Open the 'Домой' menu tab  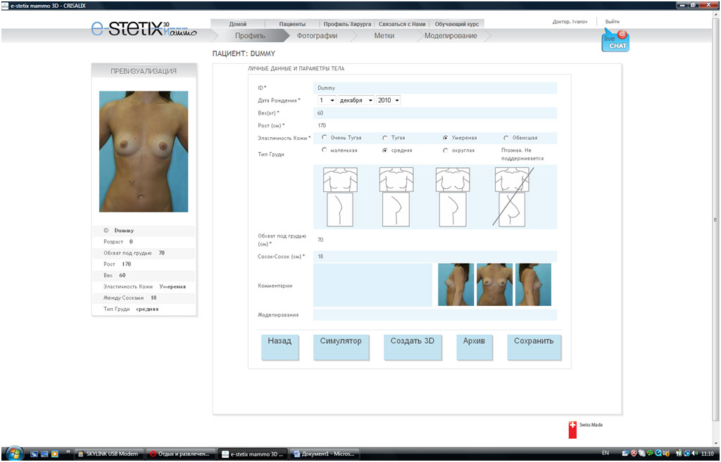238,24
